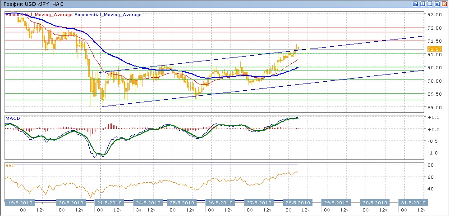The height and width of the screenshot is (216, 450).
Task: Click the 89.00 price axis label
Action: pos(434,107)
